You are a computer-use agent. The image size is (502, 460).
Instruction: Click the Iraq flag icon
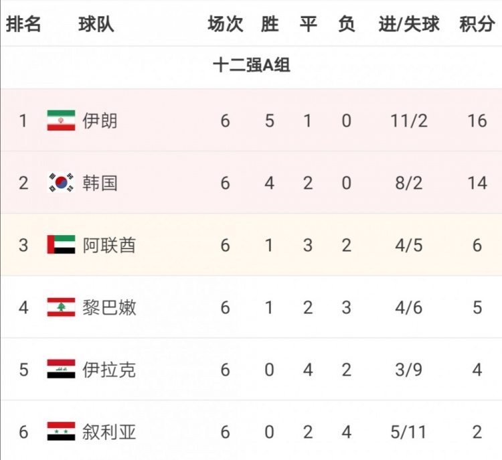click(61, 369)
